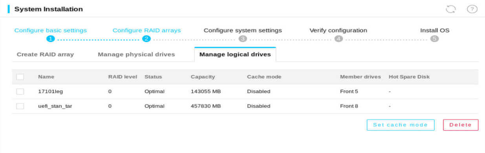Check the box for uefi_stan_tar drive

pos(20,106)
